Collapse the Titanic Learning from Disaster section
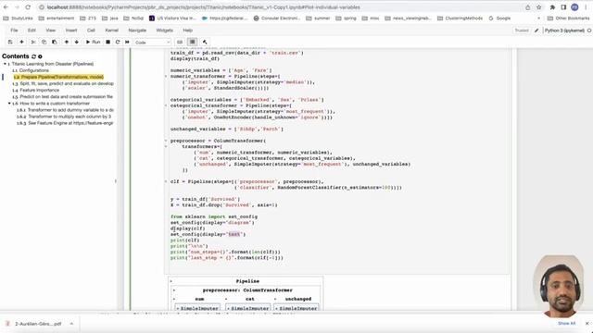 point(5,64)
